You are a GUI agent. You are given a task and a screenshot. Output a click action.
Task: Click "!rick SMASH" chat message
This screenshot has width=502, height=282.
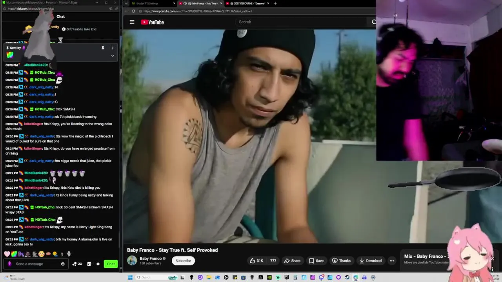pyautogui.click(x=65, y=109)
